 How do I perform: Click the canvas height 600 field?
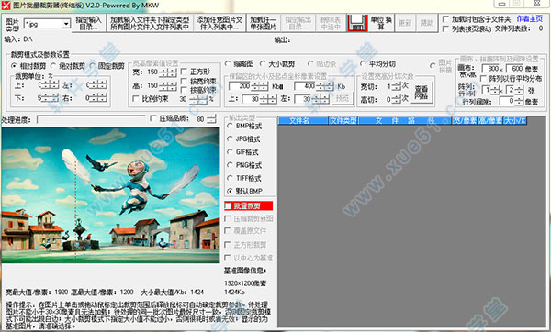pos(515,69)
